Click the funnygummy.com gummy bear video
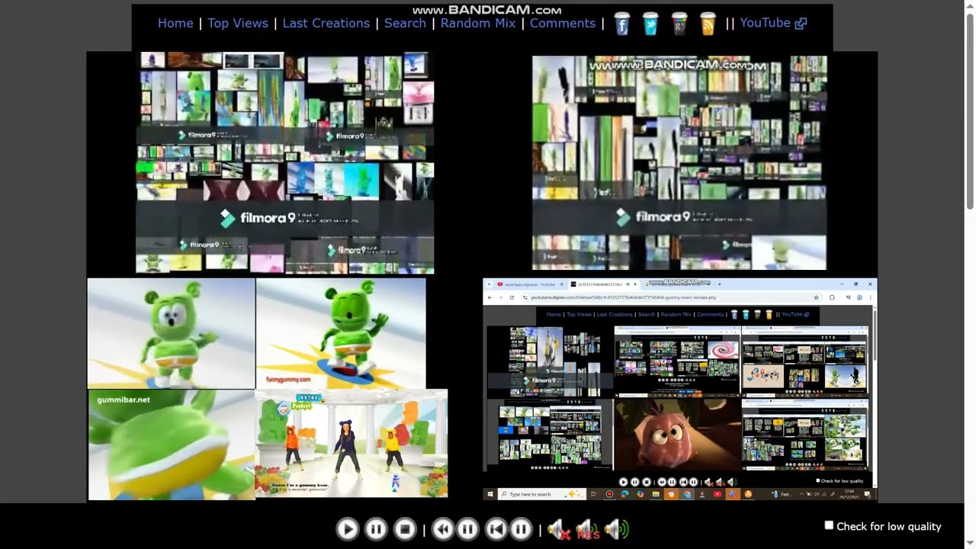This screenshot has width=976, height=549. tap(341, 333)
